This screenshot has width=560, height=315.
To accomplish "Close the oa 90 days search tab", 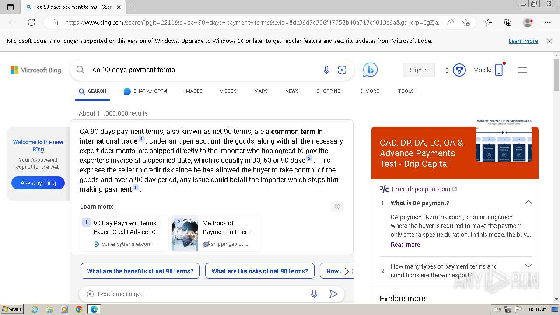I will [x=119, y=7].
